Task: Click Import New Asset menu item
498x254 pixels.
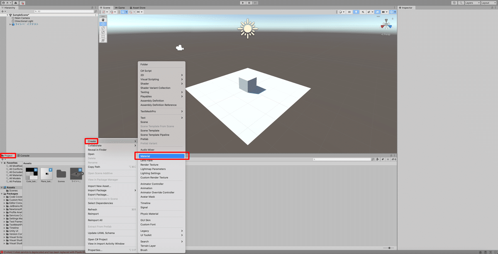Action: click(x=111, y=186)
